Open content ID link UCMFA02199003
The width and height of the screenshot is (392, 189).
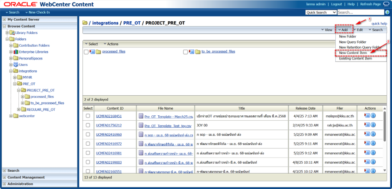coord(109,162)
